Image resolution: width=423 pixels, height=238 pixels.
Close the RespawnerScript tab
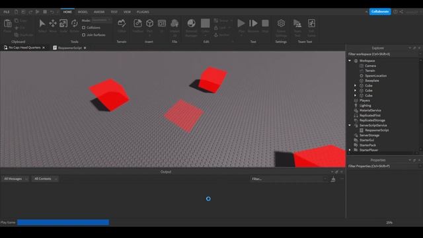pos(85,48)
